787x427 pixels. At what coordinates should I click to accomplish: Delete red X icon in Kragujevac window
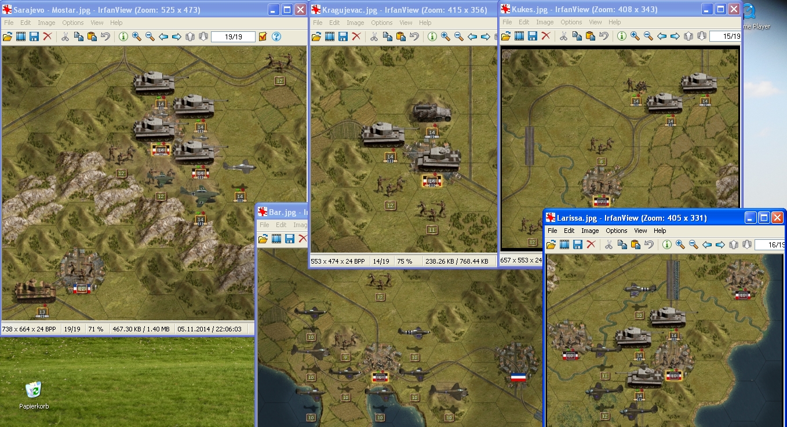(356, 37)
